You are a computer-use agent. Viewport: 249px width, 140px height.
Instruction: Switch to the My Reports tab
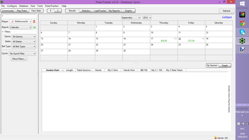(x=114, y=11)
